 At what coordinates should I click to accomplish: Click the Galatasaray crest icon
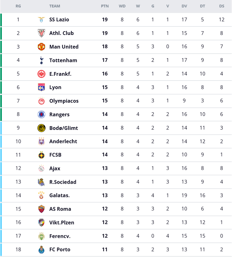(x=41, y=195)
